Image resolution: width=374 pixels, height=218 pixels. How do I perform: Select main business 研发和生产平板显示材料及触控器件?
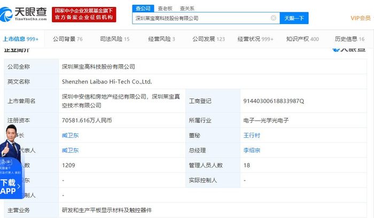[107, 210]
